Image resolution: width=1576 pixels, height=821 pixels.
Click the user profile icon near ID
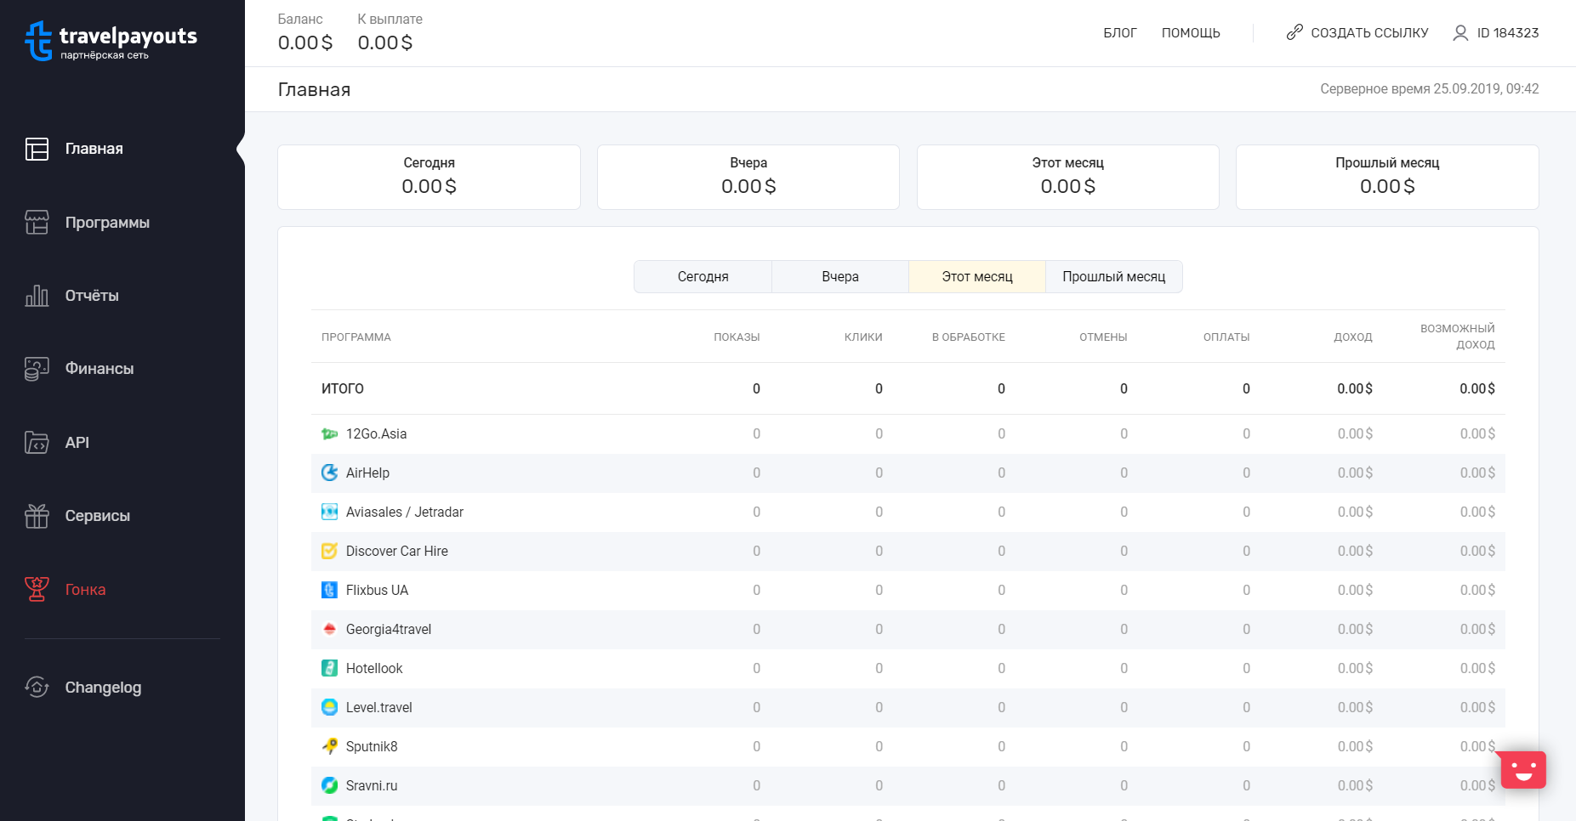[1460, 33]
